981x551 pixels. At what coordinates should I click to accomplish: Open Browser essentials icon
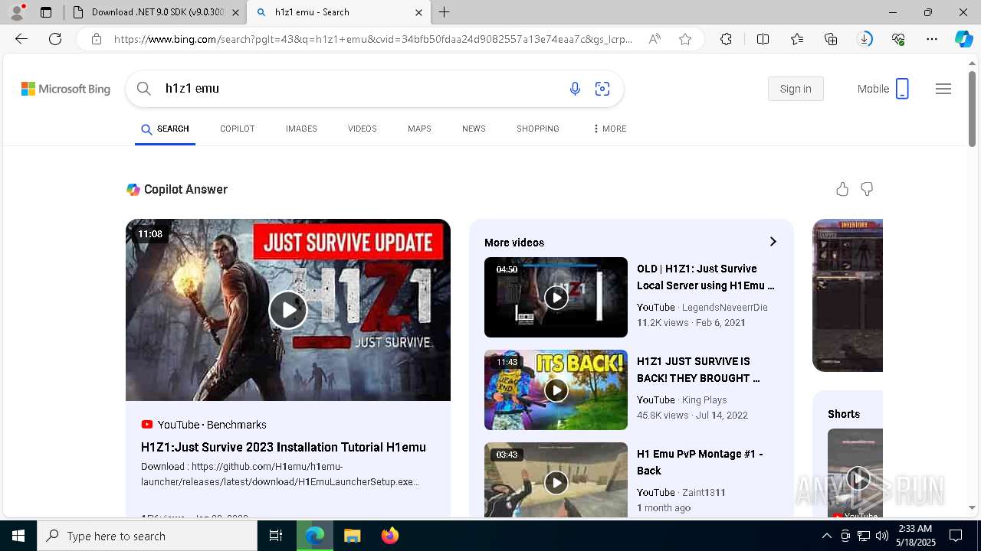click(x=898, y=39)
